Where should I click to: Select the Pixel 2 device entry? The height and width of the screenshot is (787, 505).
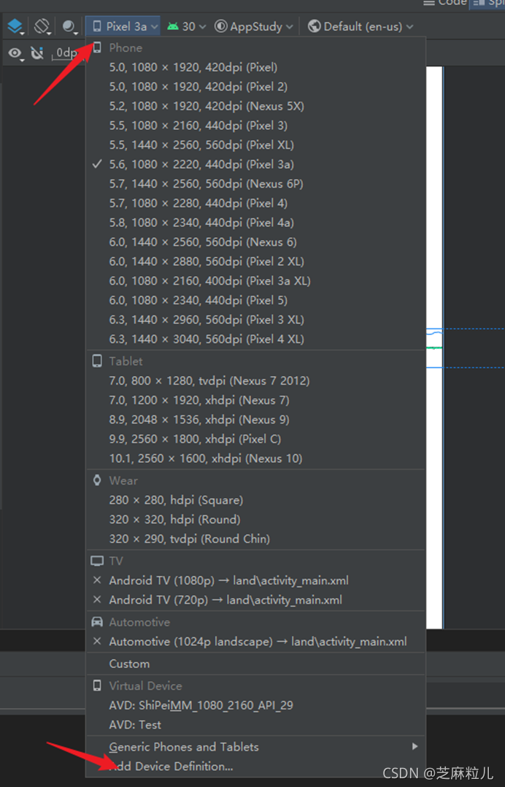255,87
